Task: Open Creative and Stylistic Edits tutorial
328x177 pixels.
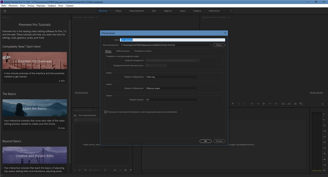Action: [35, 155]
